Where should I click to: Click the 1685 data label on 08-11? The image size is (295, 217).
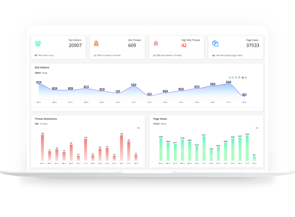(x=86, y=87)
